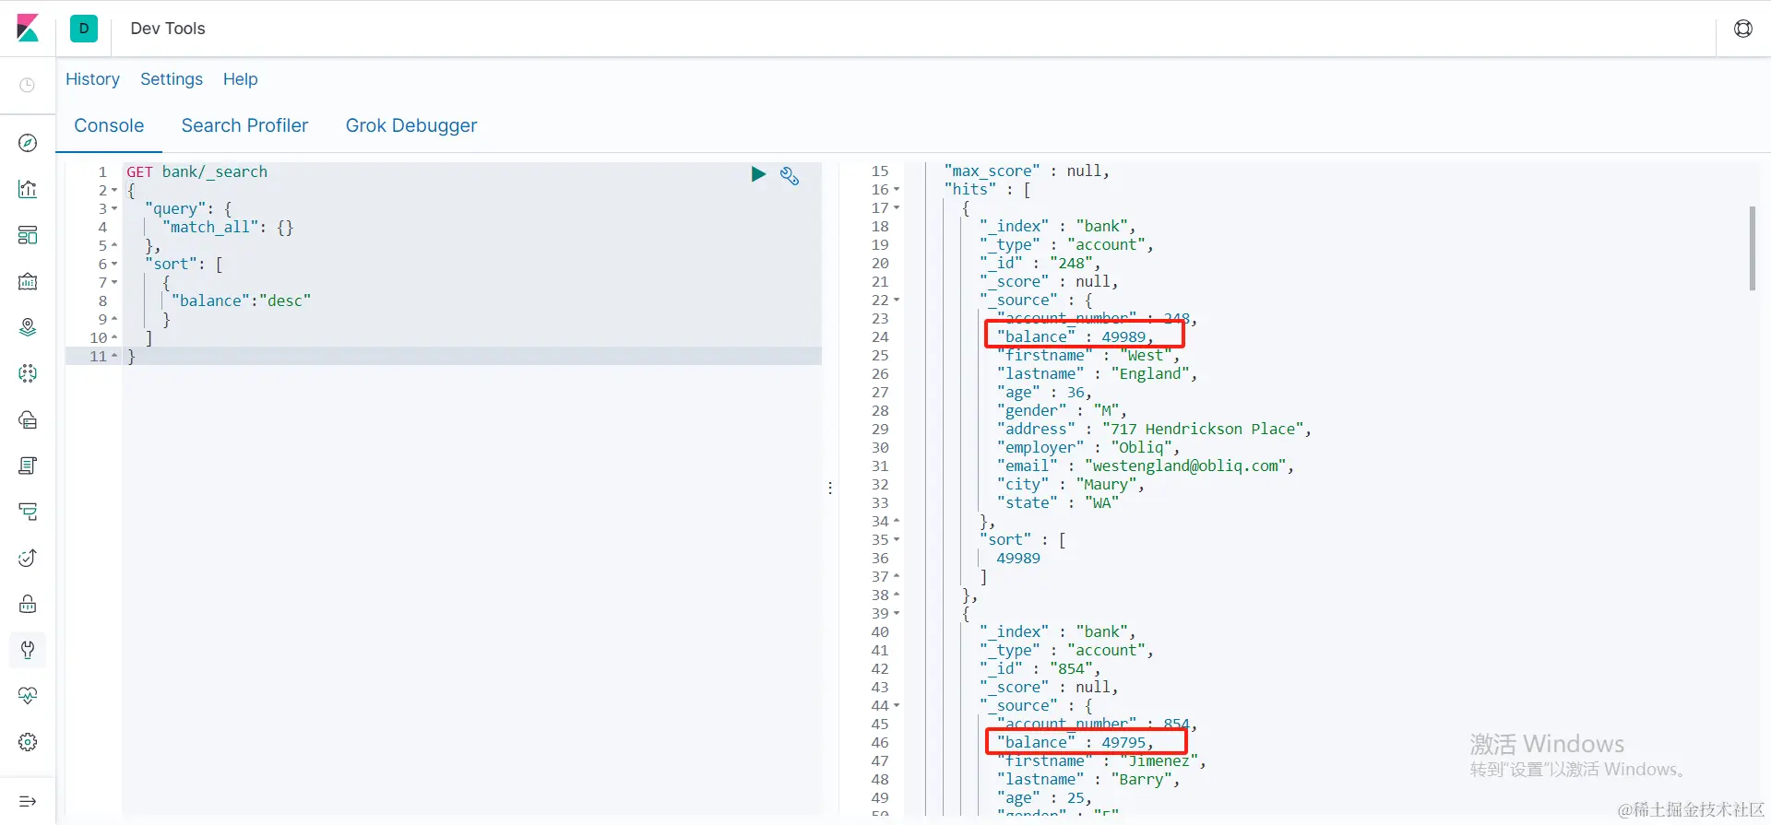Open Machine Learning icon in sidebar
This screenshot has height=825, width=1771.
coord(28,373)
